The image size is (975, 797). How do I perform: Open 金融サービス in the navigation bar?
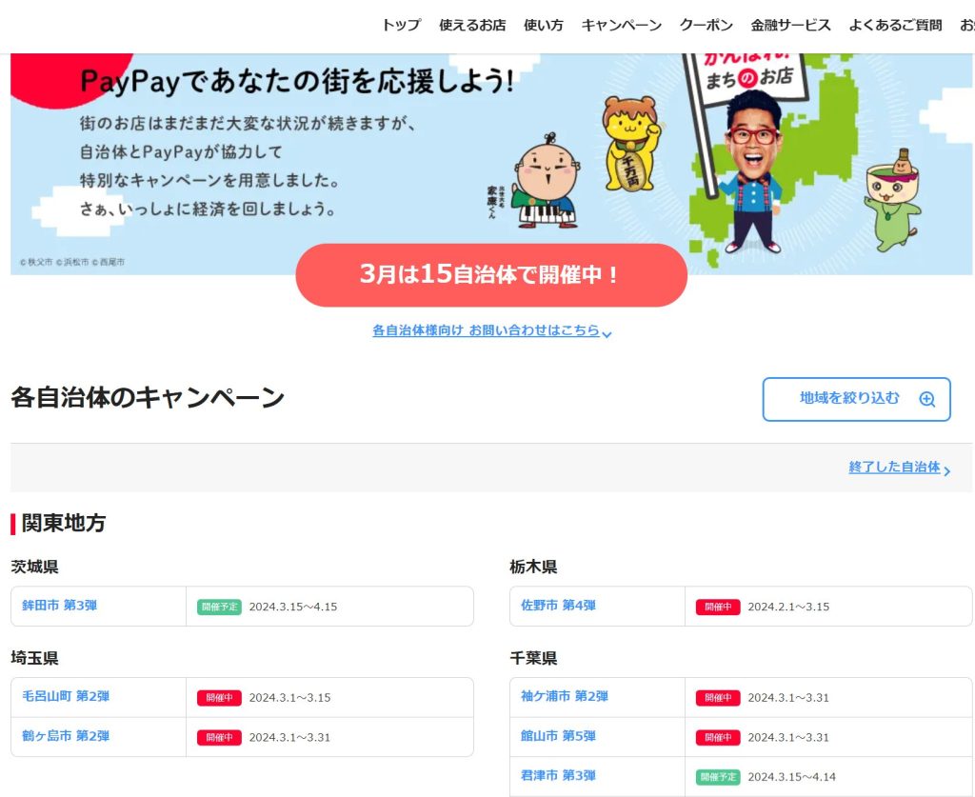pyautogui.click(x=790, y=25)
